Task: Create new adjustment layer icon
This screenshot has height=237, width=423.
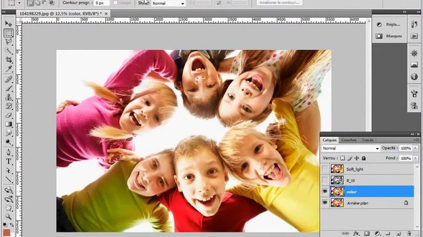Action: pos(377,234)
